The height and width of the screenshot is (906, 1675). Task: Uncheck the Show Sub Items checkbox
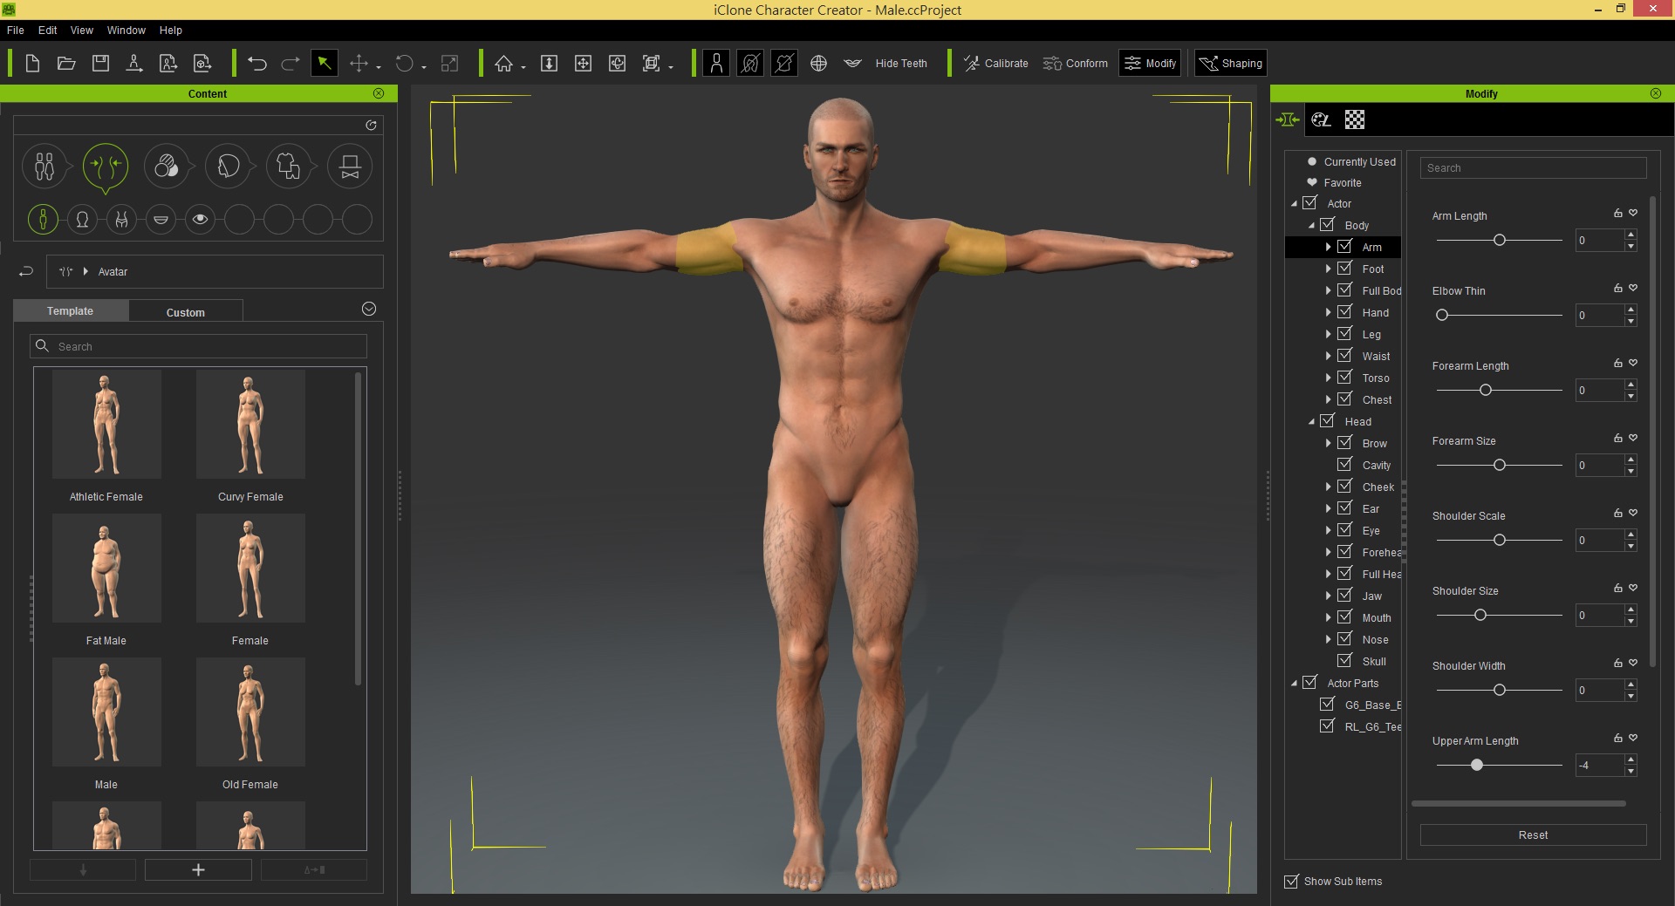(1291, 882)
